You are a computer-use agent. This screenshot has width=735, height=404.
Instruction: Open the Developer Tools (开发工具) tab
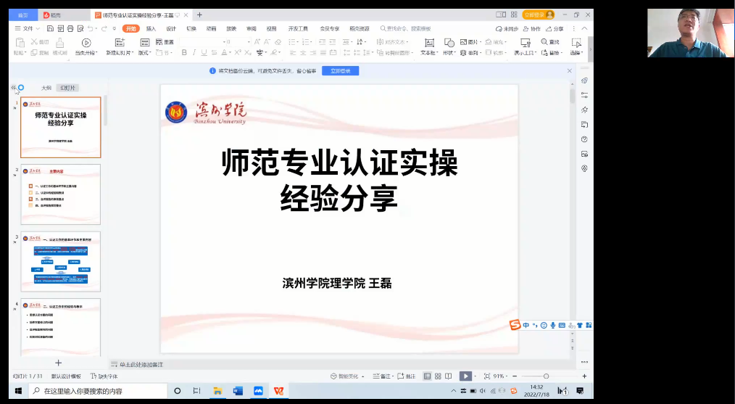click(x=298, y=28)
